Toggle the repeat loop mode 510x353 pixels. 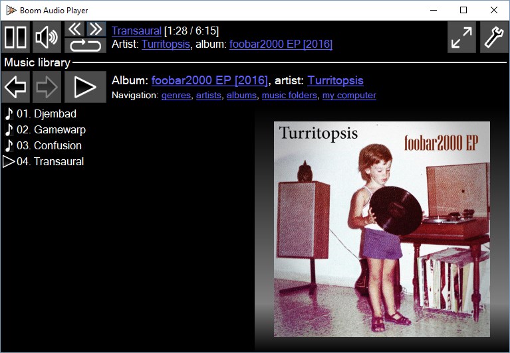pyautogui.click(x=85, y=45)
